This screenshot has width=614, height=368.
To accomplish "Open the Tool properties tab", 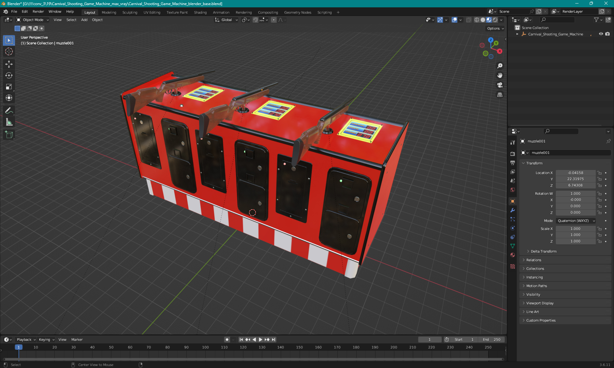I will pos(513,142).
